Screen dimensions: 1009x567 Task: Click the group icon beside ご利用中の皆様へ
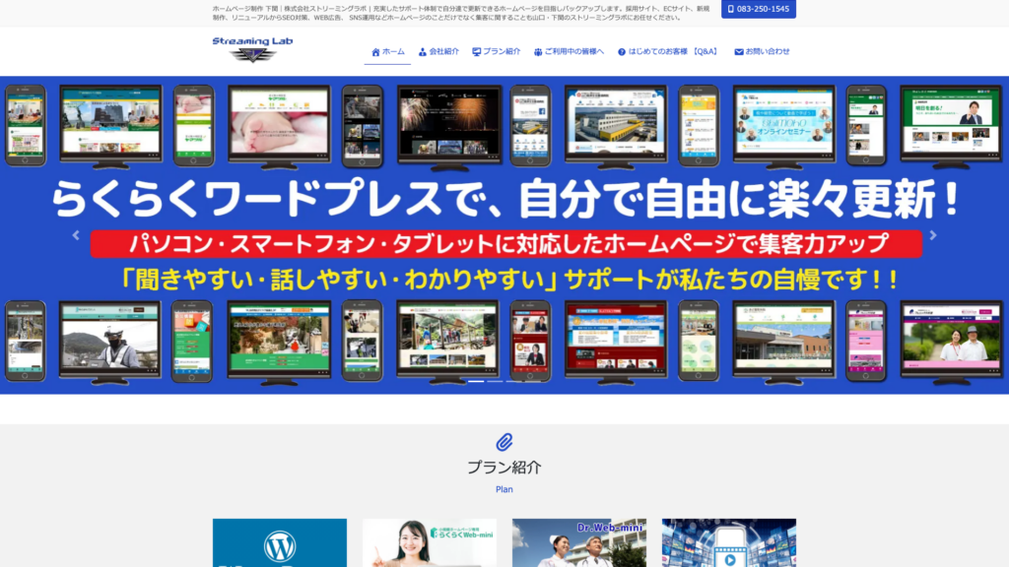538,52
